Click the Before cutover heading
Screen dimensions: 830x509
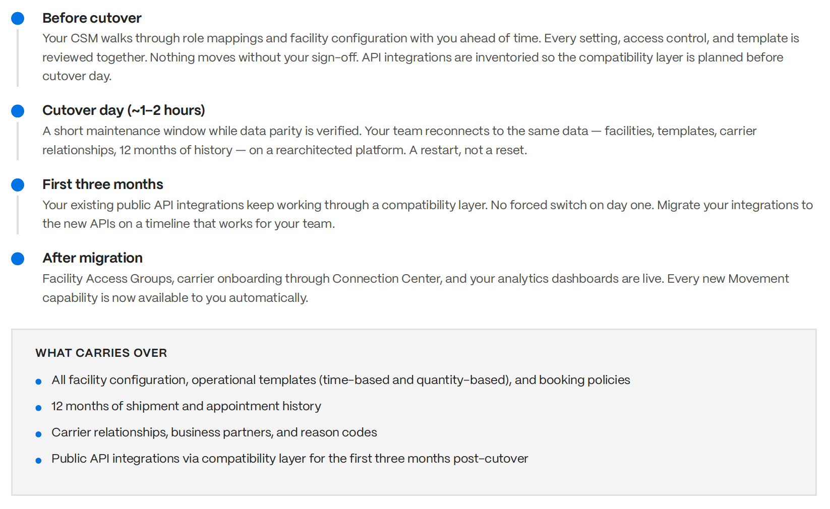[x=92, y=18]
